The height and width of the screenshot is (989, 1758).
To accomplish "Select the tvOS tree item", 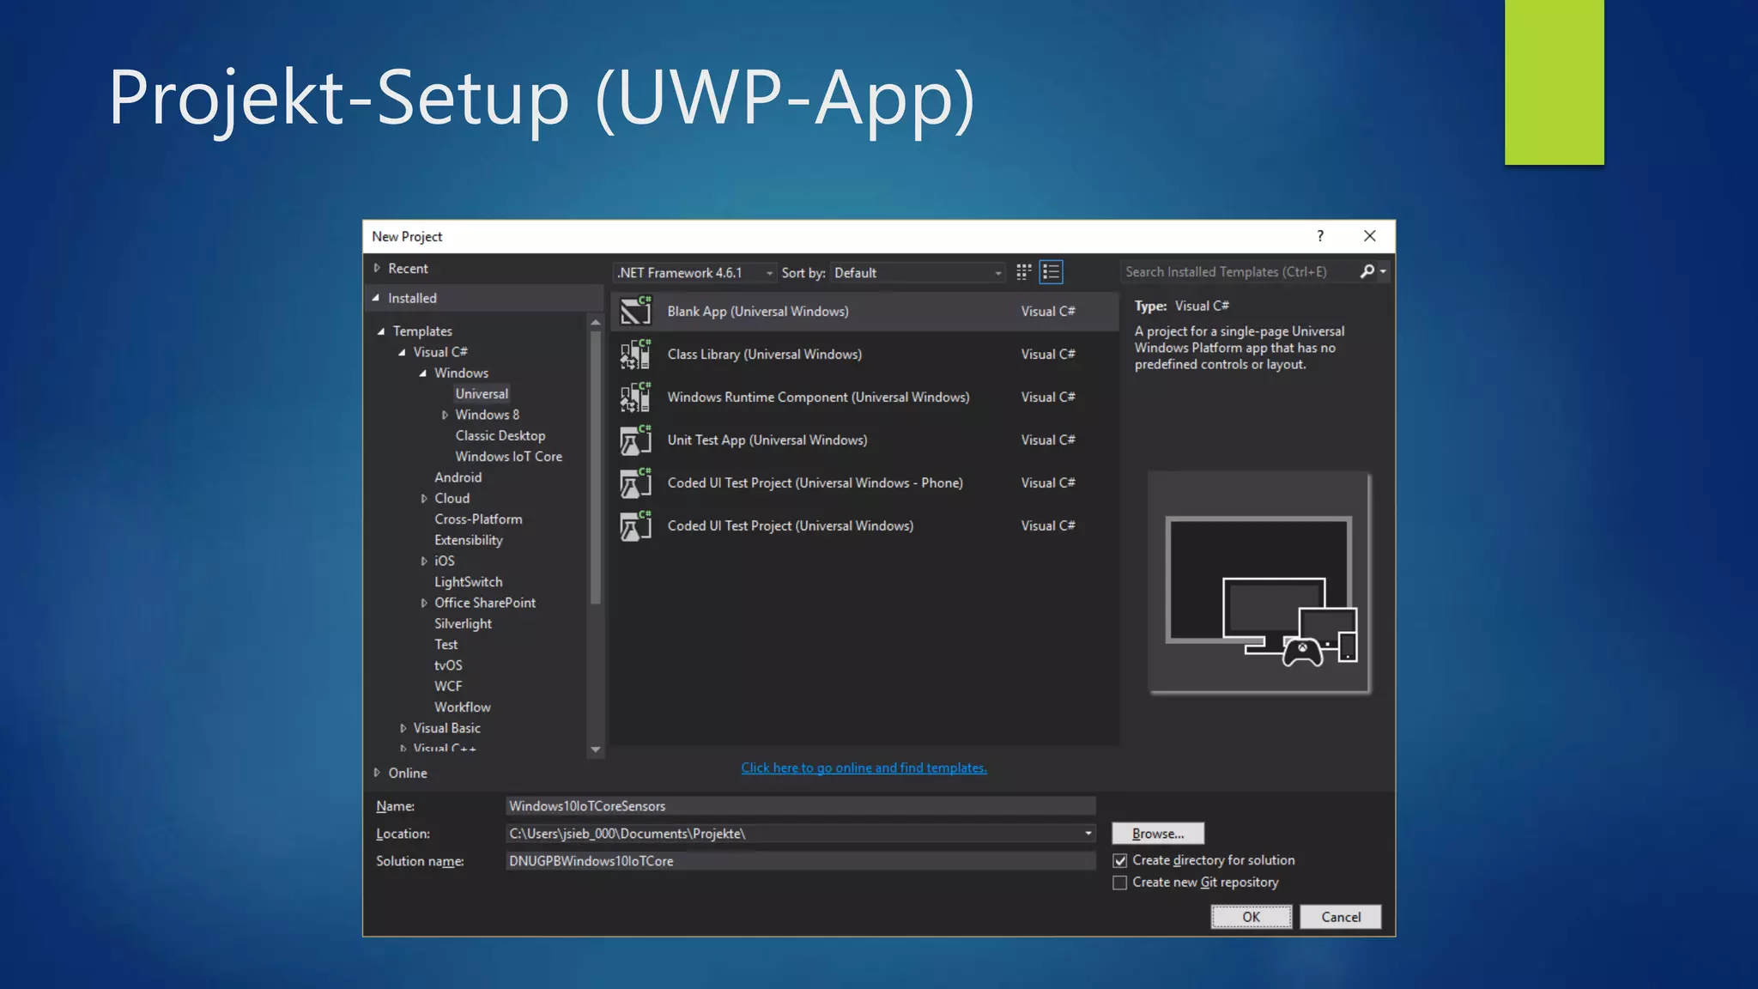I will coord(448,665).
